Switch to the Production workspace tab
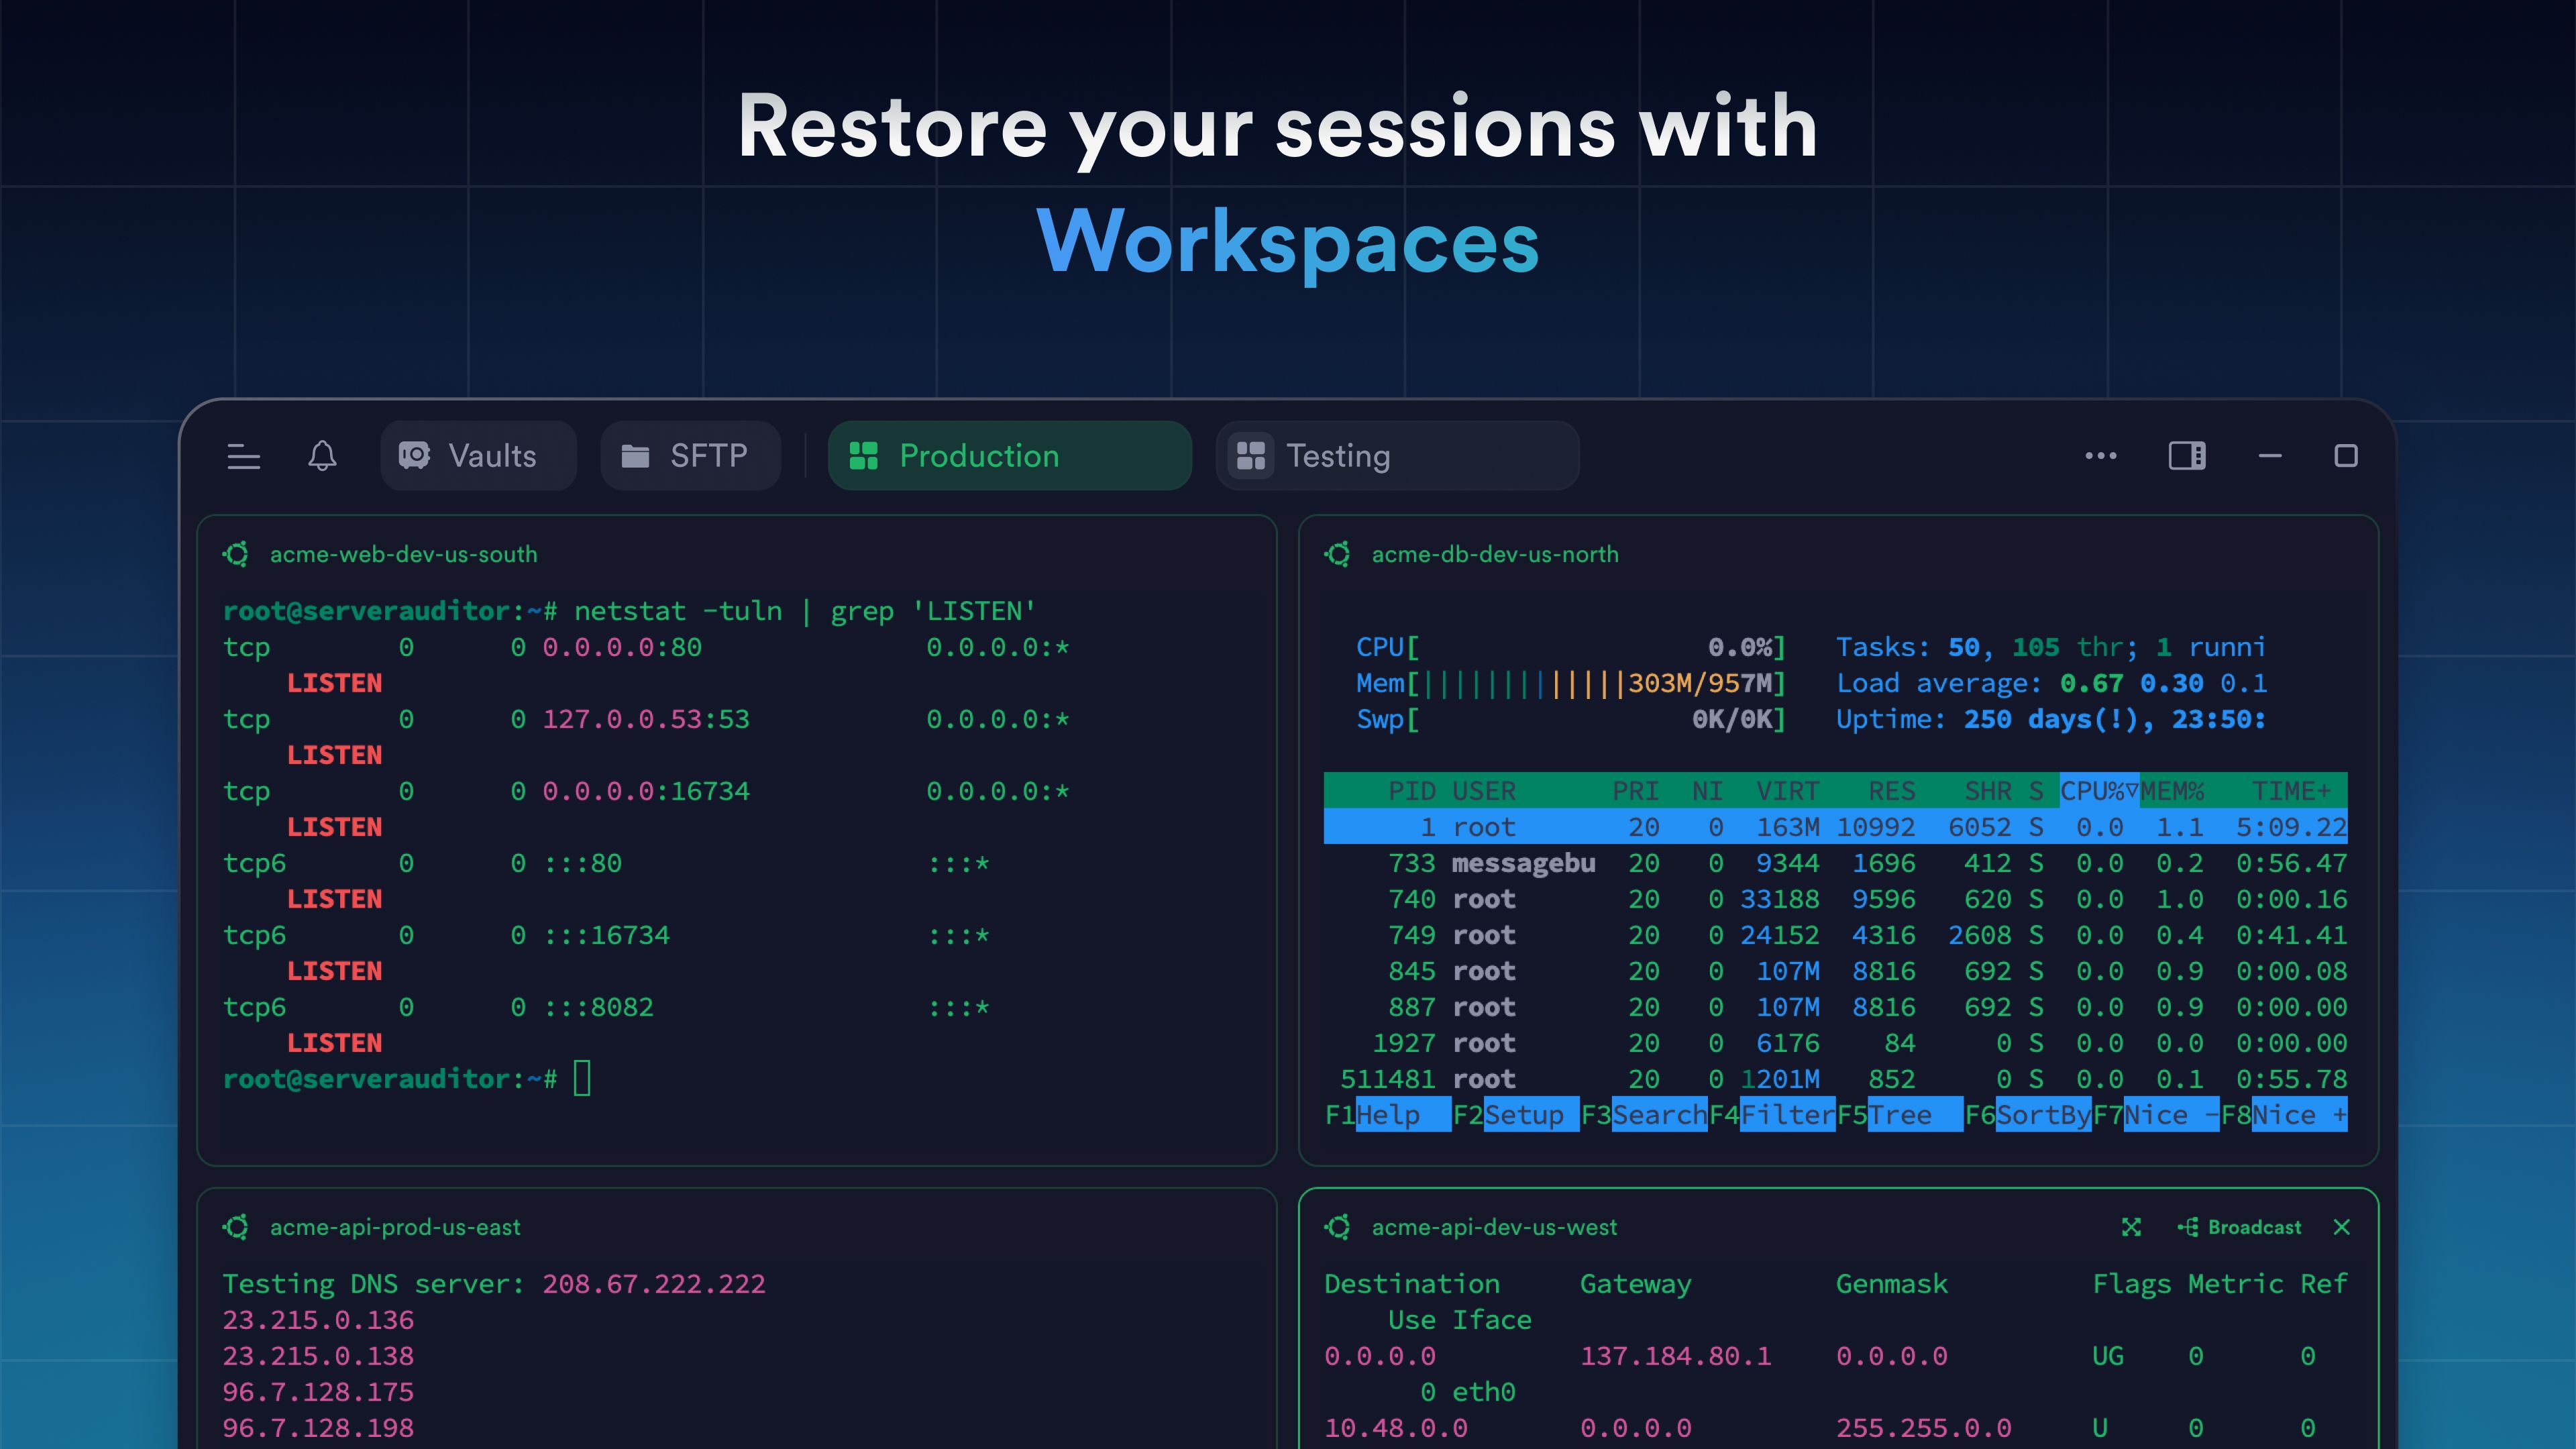 (x=1009, y=456)
